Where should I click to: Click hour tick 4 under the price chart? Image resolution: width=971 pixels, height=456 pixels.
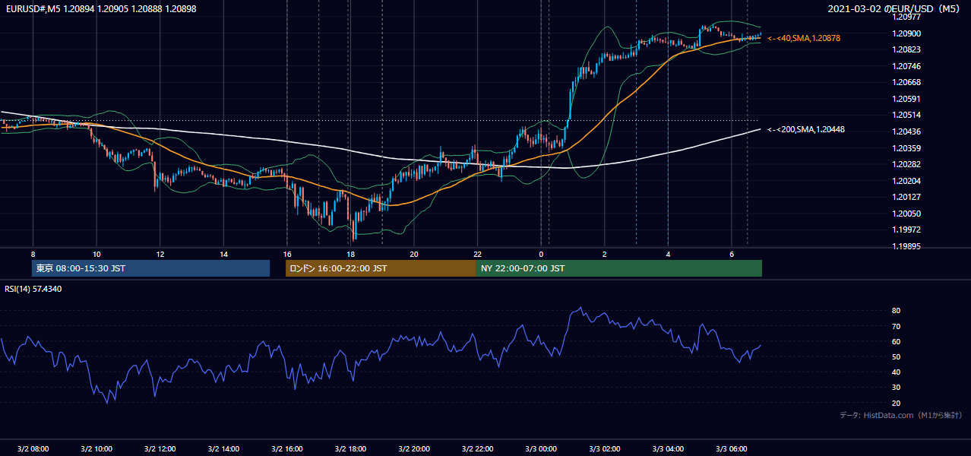pyautogui.click(x=668, y=254)
